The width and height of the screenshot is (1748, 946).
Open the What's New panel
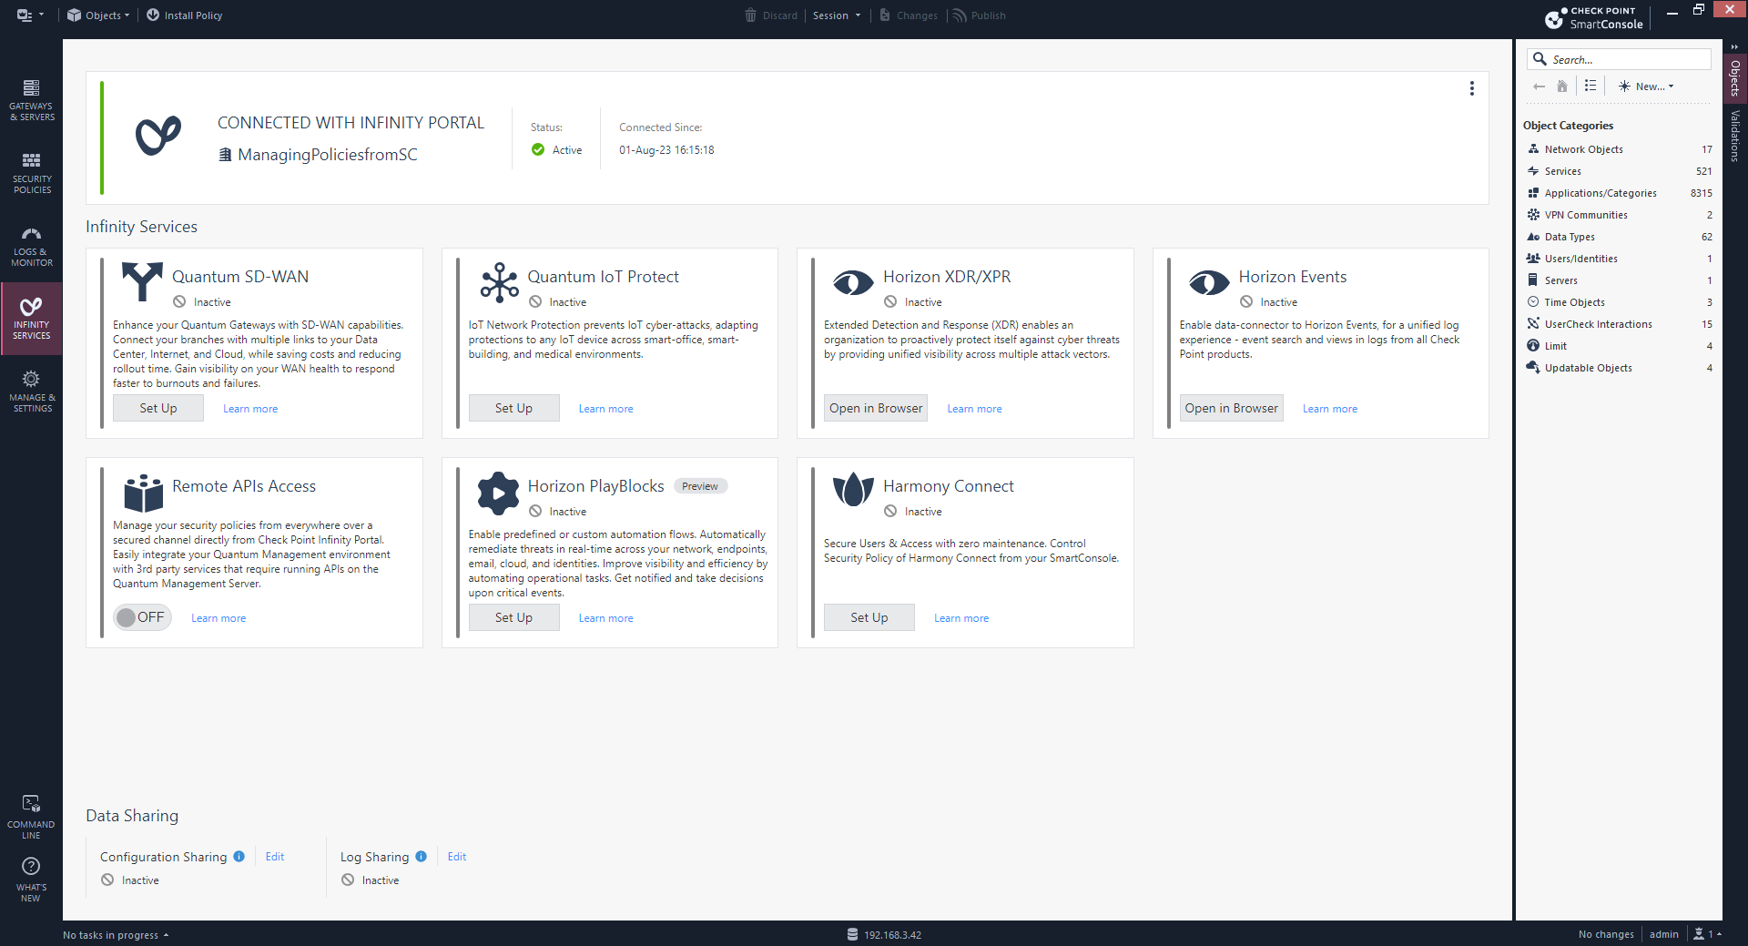pos(31,880)
